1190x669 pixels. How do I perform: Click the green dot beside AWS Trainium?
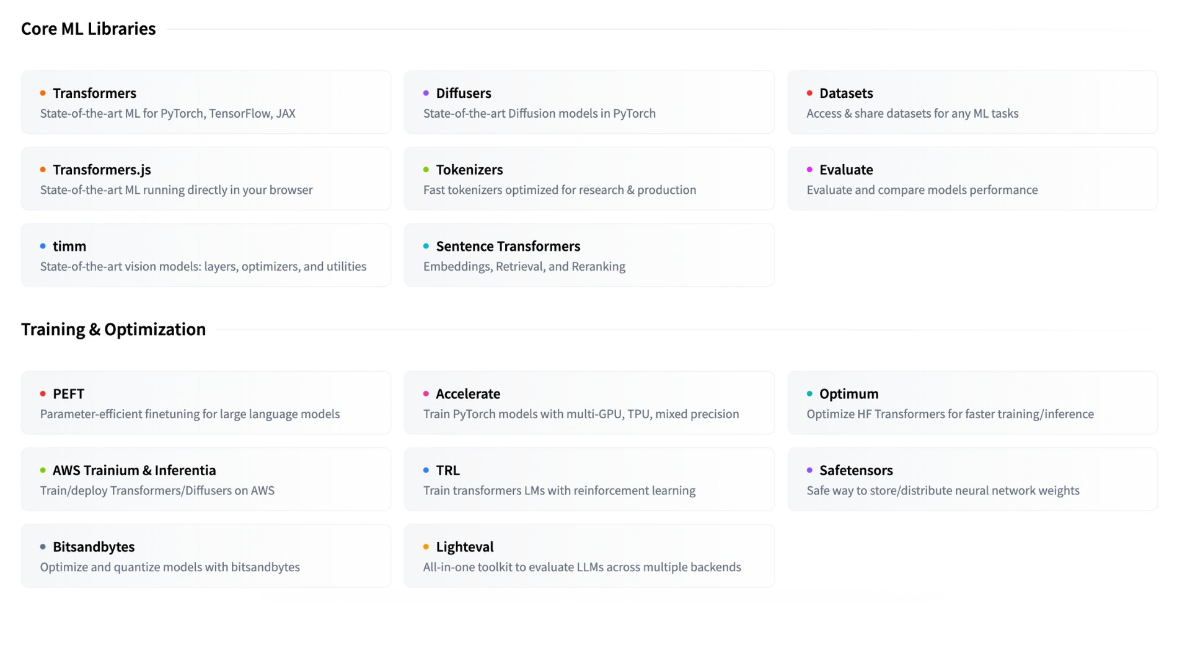(43, 470)
